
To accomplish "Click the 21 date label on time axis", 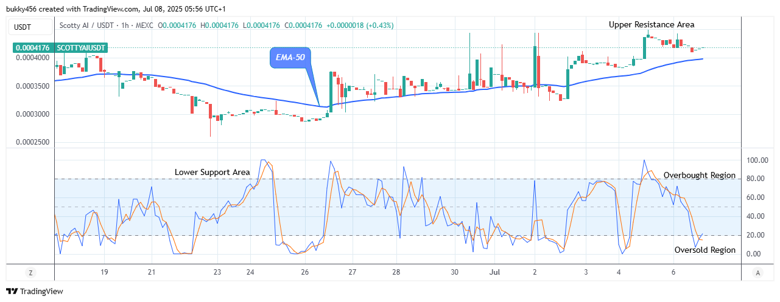I will [x=152, y=272].
